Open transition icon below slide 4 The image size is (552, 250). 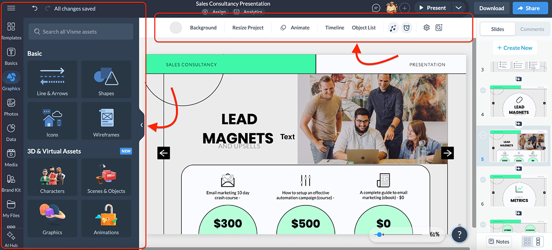(x=518, y=123)
